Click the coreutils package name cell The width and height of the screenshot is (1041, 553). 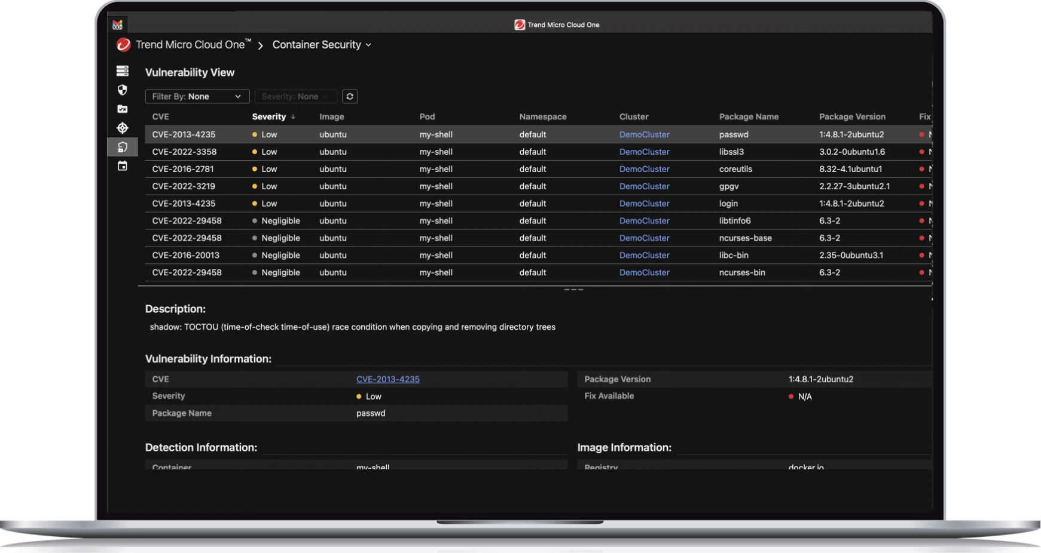tap(735, 169)
